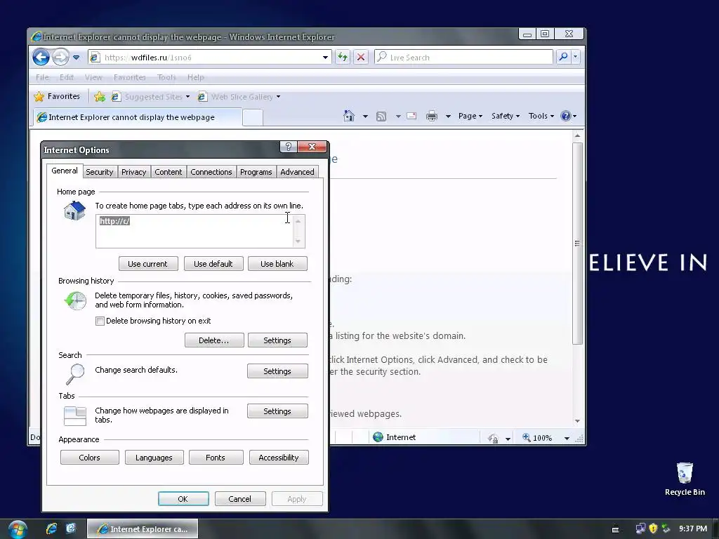Open the File menu in Internet Explorer
This screenshot has height=539, width=719.
pyautogui.click(x=42, y=77)
